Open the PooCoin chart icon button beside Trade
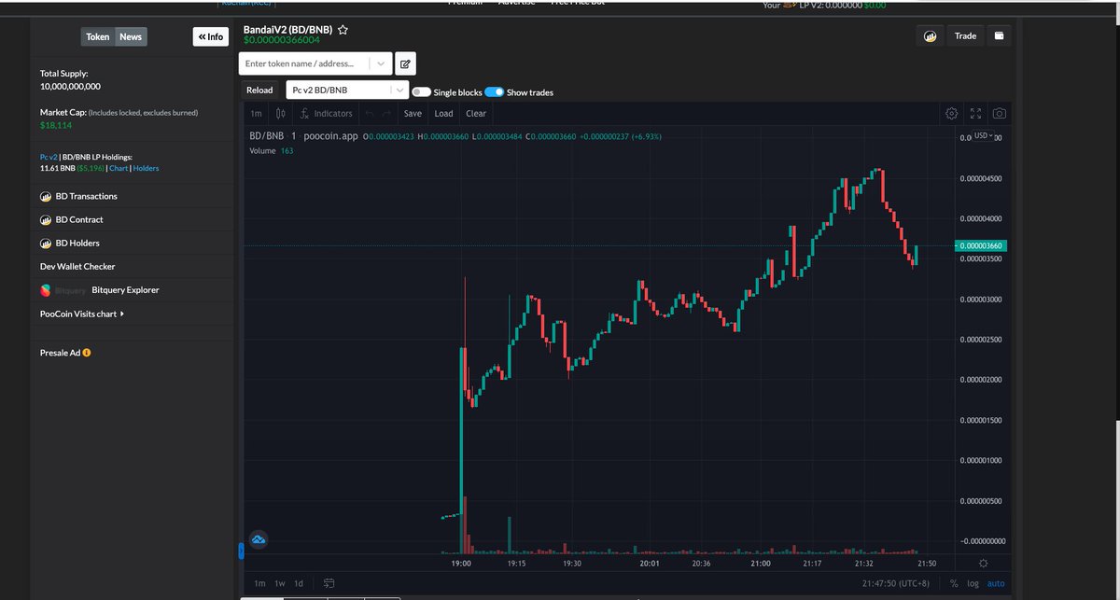This screenshot has width=1120, height=600. (x=930, y=35)
